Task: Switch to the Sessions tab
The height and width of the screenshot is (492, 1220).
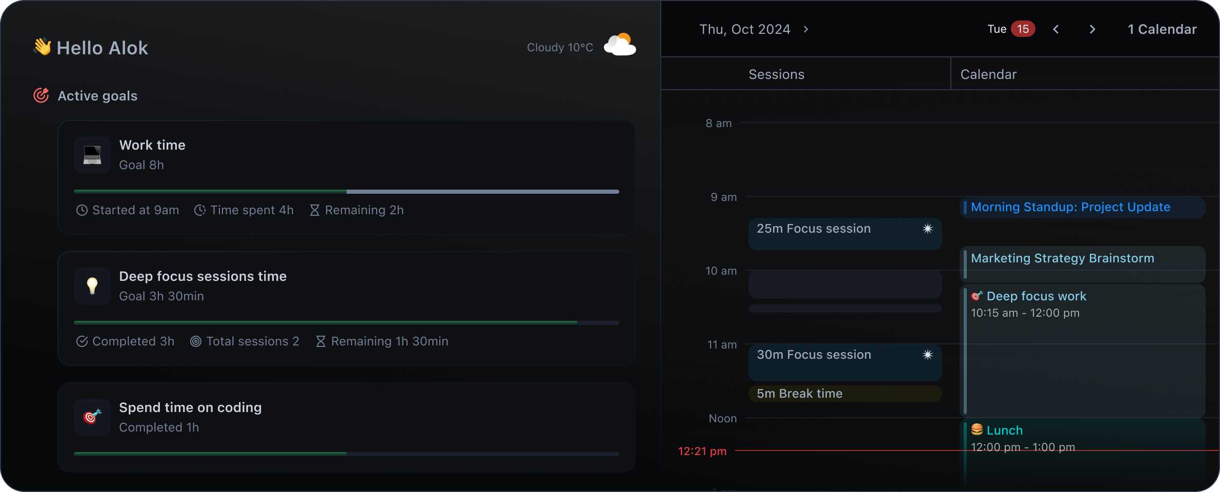Action: click(776, 74)
